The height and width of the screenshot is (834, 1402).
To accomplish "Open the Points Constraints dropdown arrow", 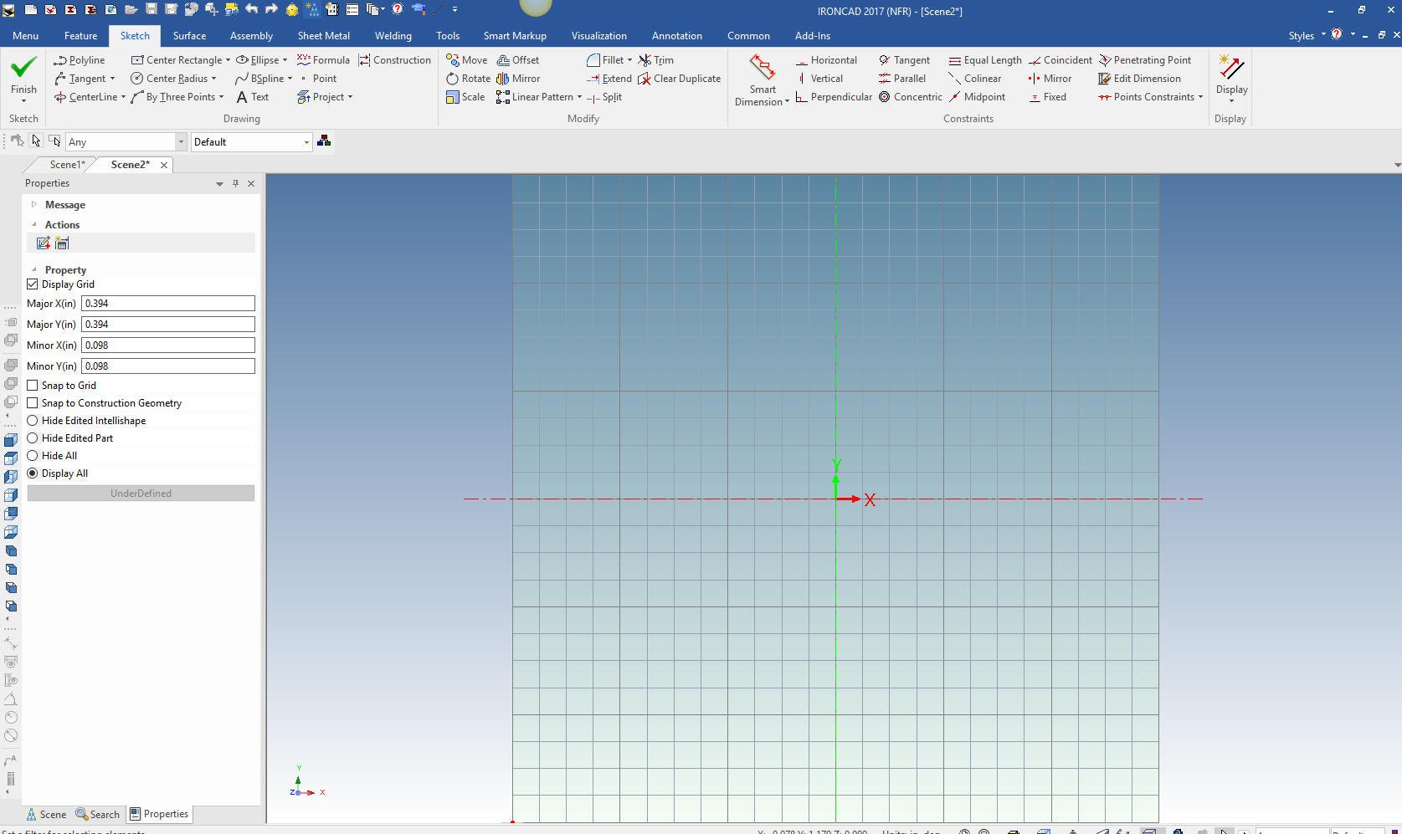I will click(1200, 97).
